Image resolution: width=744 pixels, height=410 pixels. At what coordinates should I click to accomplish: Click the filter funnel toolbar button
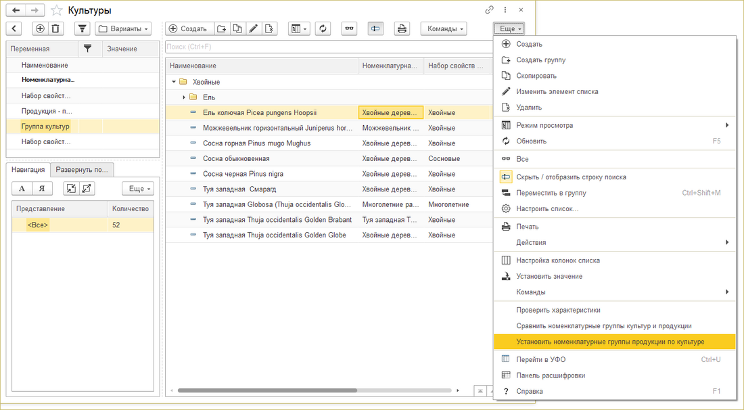click(81, 28)
